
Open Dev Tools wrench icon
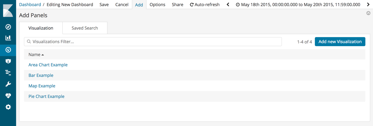(8, 84)
